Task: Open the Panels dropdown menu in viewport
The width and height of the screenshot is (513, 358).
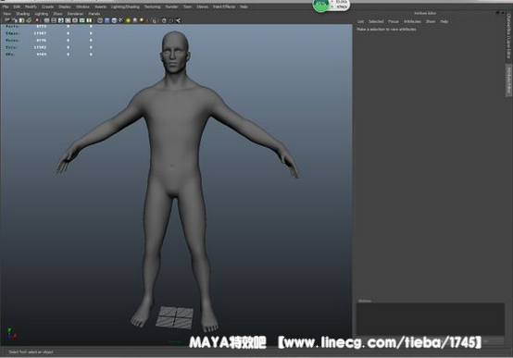Action: (x=94, y=14)
